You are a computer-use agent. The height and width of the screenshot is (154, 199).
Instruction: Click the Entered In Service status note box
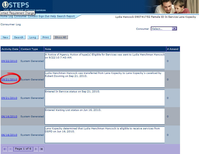pyautogui.click(x=105, y=98)
